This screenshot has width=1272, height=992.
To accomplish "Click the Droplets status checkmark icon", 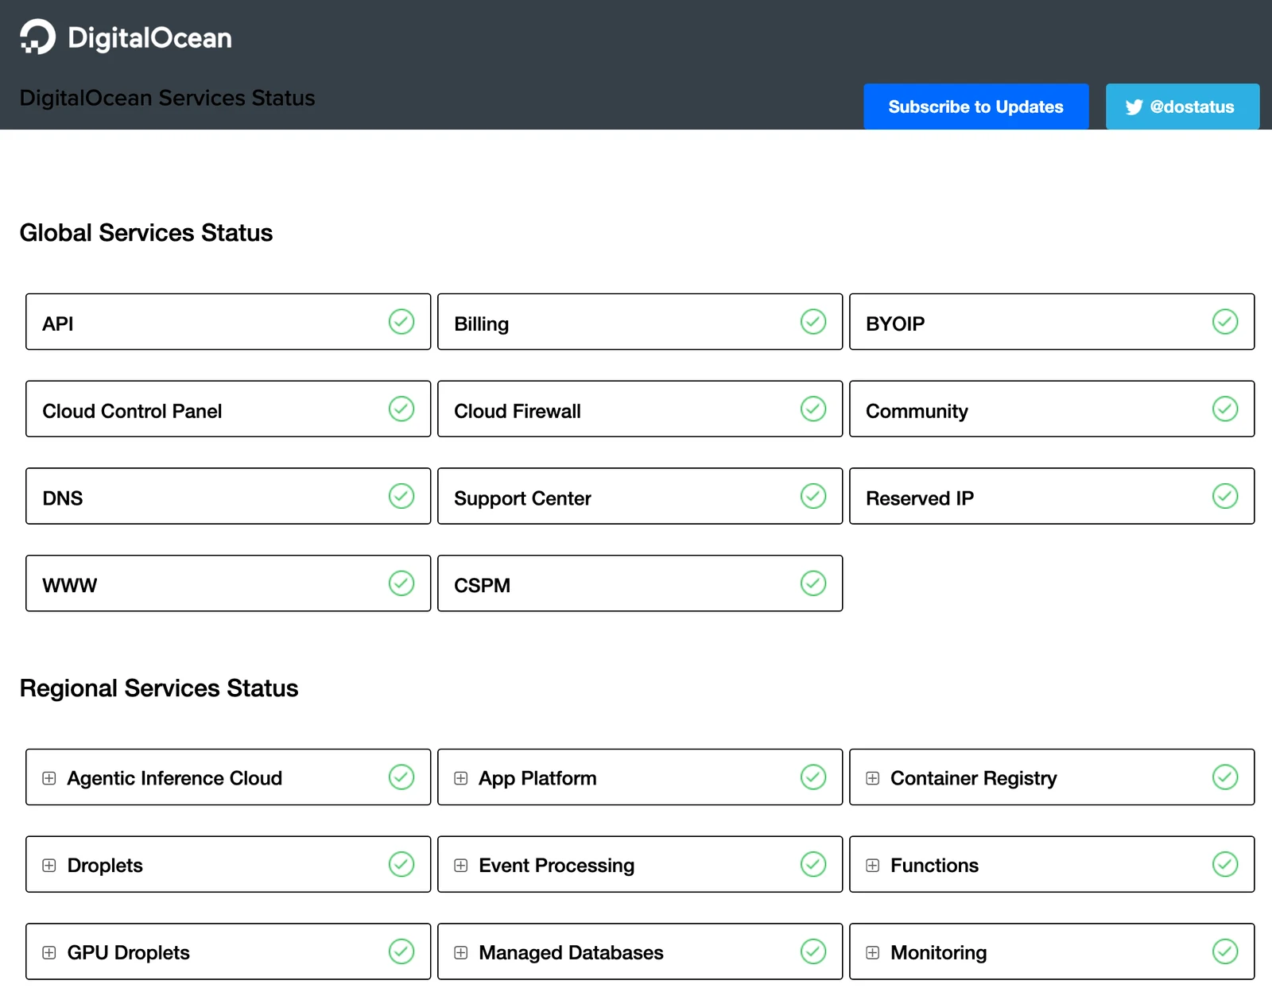I will pos(401,865).
